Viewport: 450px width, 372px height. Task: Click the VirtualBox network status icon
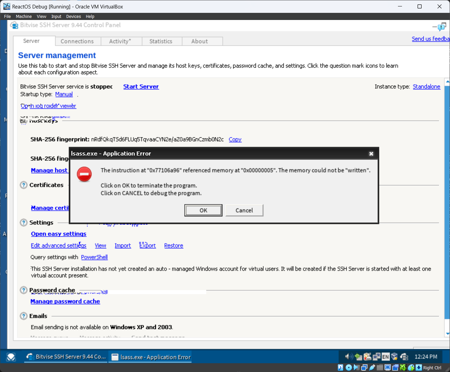[364, 368]
